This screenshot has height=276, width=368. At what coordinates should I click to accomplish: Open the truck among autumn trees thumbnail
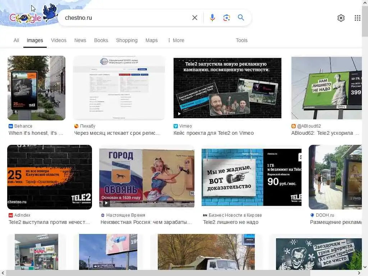(x=206, y=252)
